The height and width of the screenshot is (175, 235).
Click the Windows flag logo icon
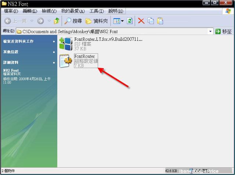point(228,11)
